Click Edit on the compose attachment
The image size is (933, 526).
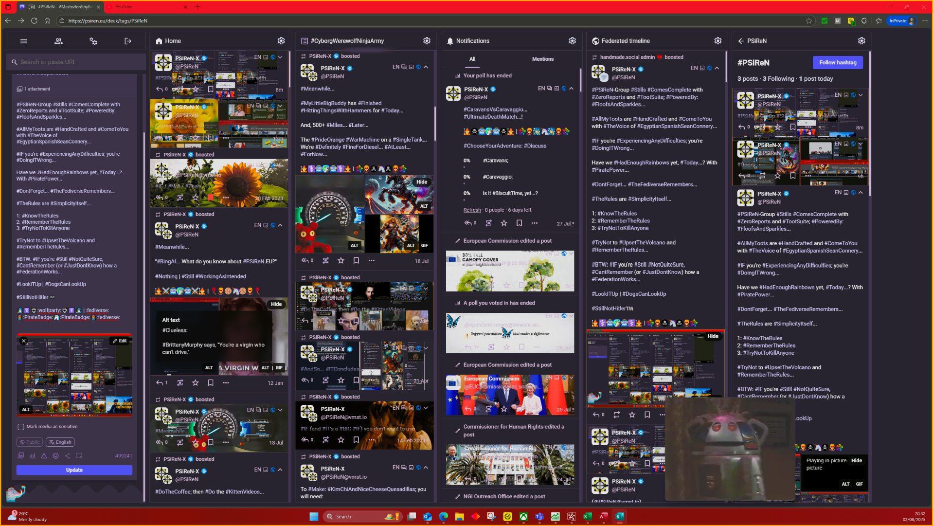coord(120,341)
